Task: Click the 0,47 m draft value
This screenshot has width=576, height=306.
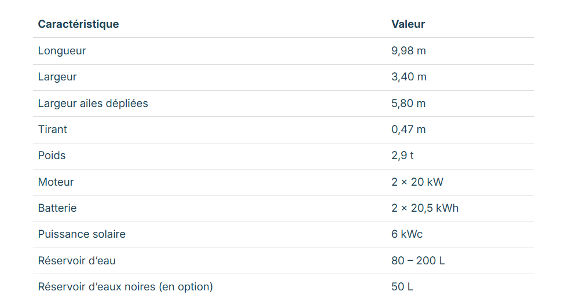Action: [409, 130]
